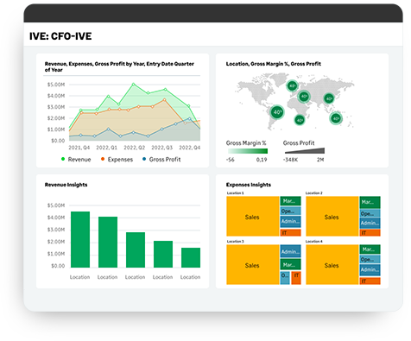This screenshot has height=341, width=411.
Task: Click the Mar... tile in Location 3
Action: pyautogui.click(x=291, y=265)
